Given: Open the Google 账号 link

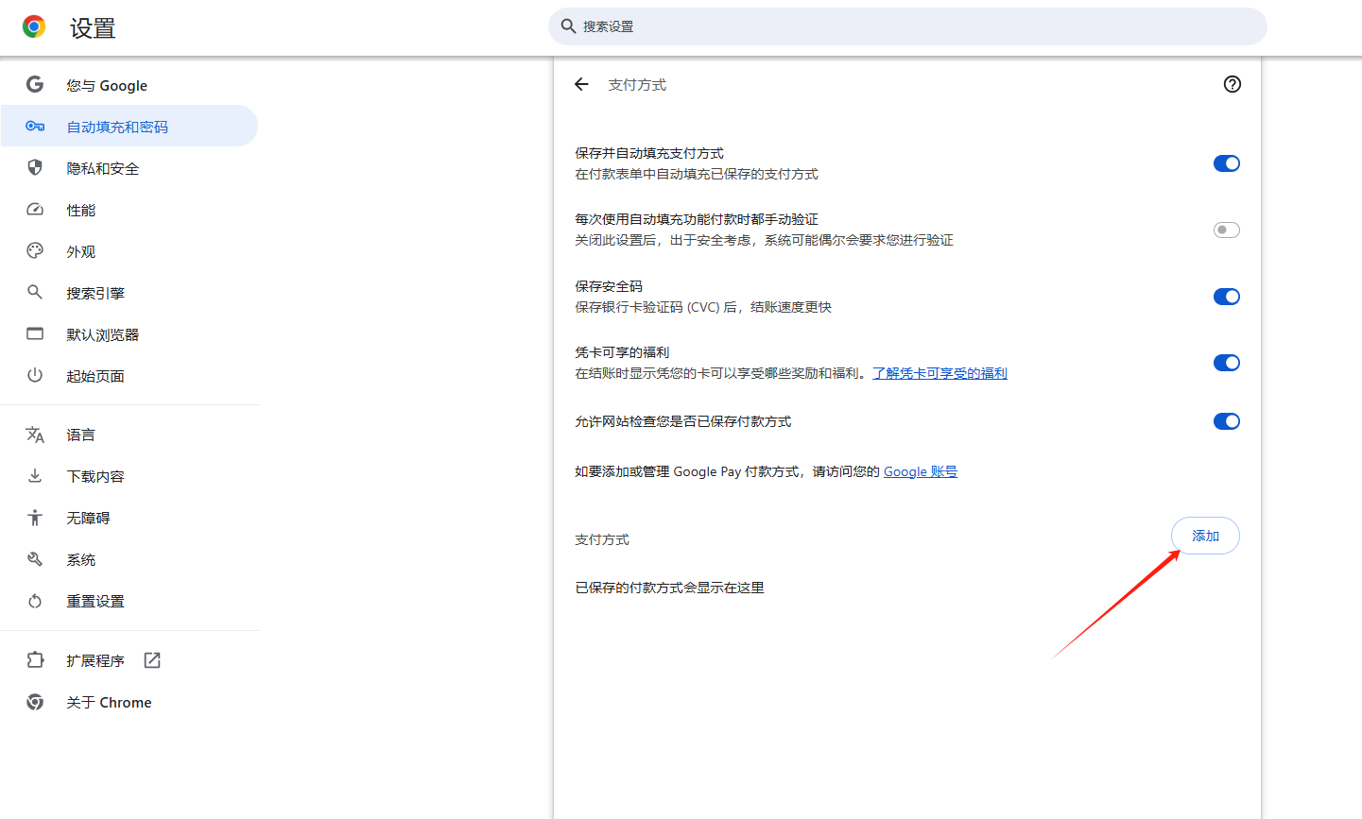Looking at the screenshot, I should pyautogui.click(x=921, y=471).
